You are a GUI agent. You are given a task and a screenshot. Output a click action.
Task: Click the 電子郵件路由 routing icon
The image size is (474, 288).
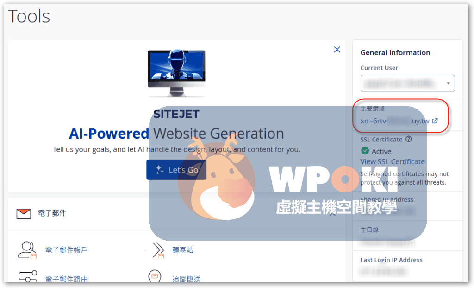[27, 277]
